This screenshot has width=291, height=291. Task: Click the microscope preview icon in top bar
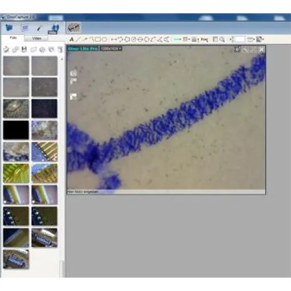(x=73, y=28)
